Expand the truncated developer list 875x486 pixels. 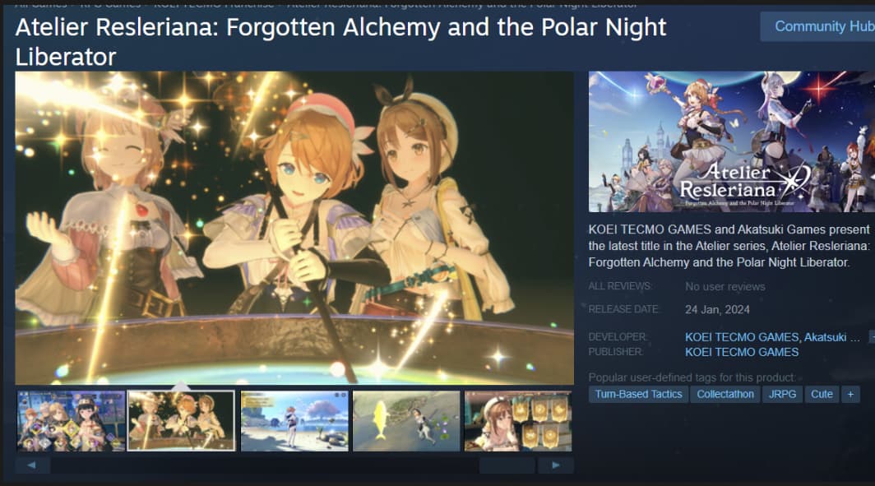click(872, 337)
